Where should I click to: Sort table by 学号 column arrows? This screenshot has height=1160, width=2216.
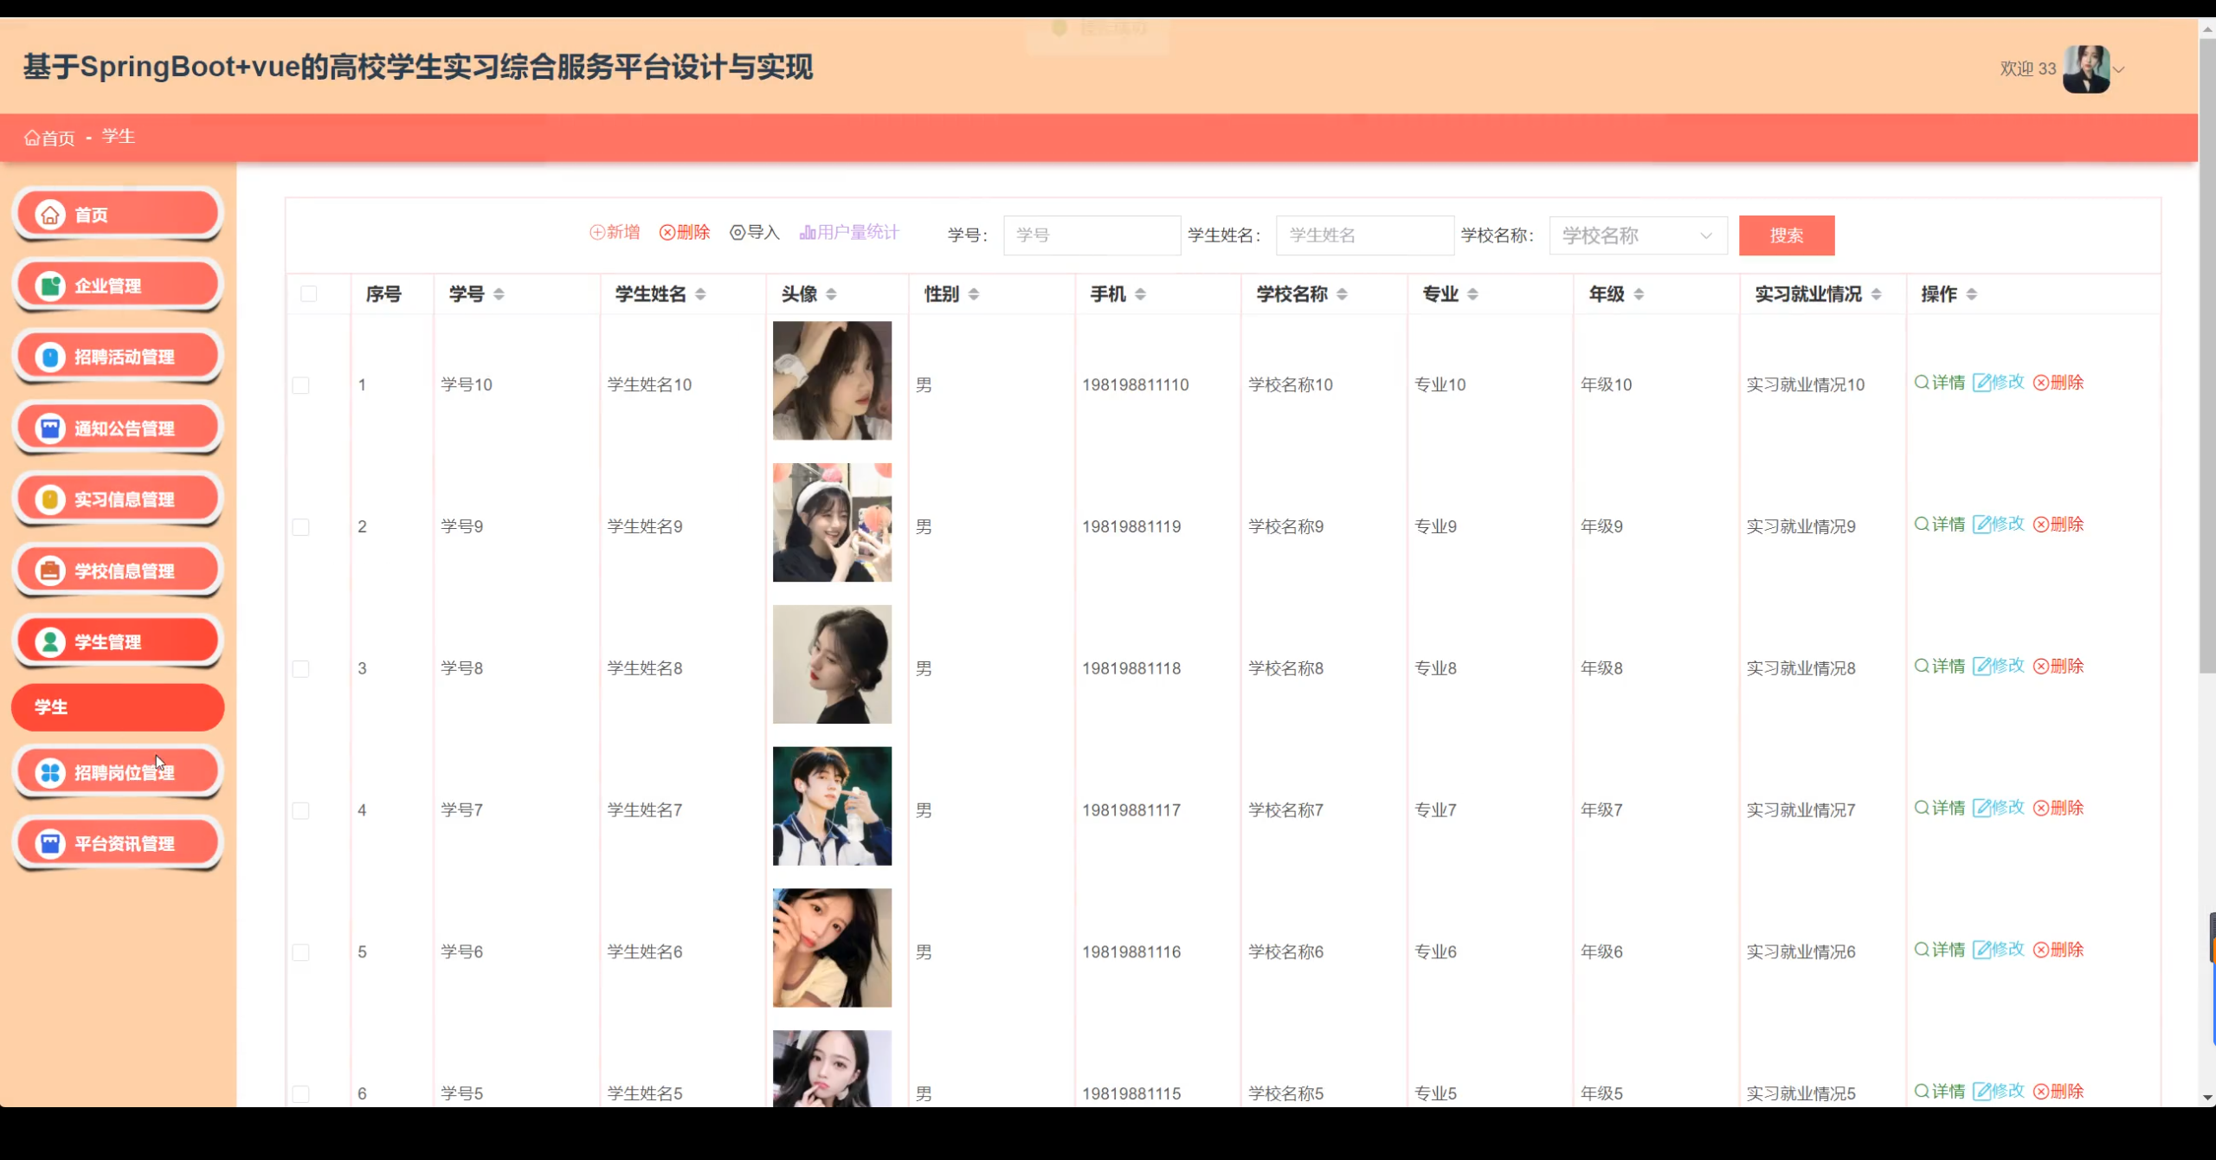(x=499, y=294)
